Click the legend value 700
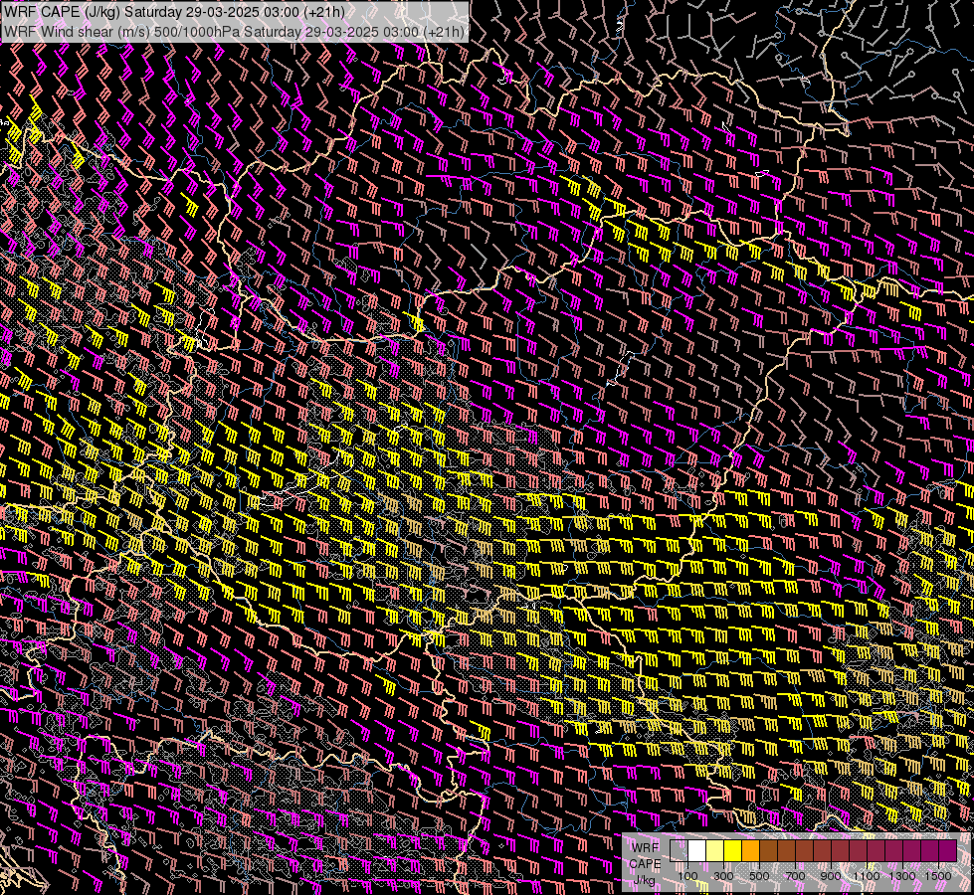This screenshot has width=974, height=895. 795,876
